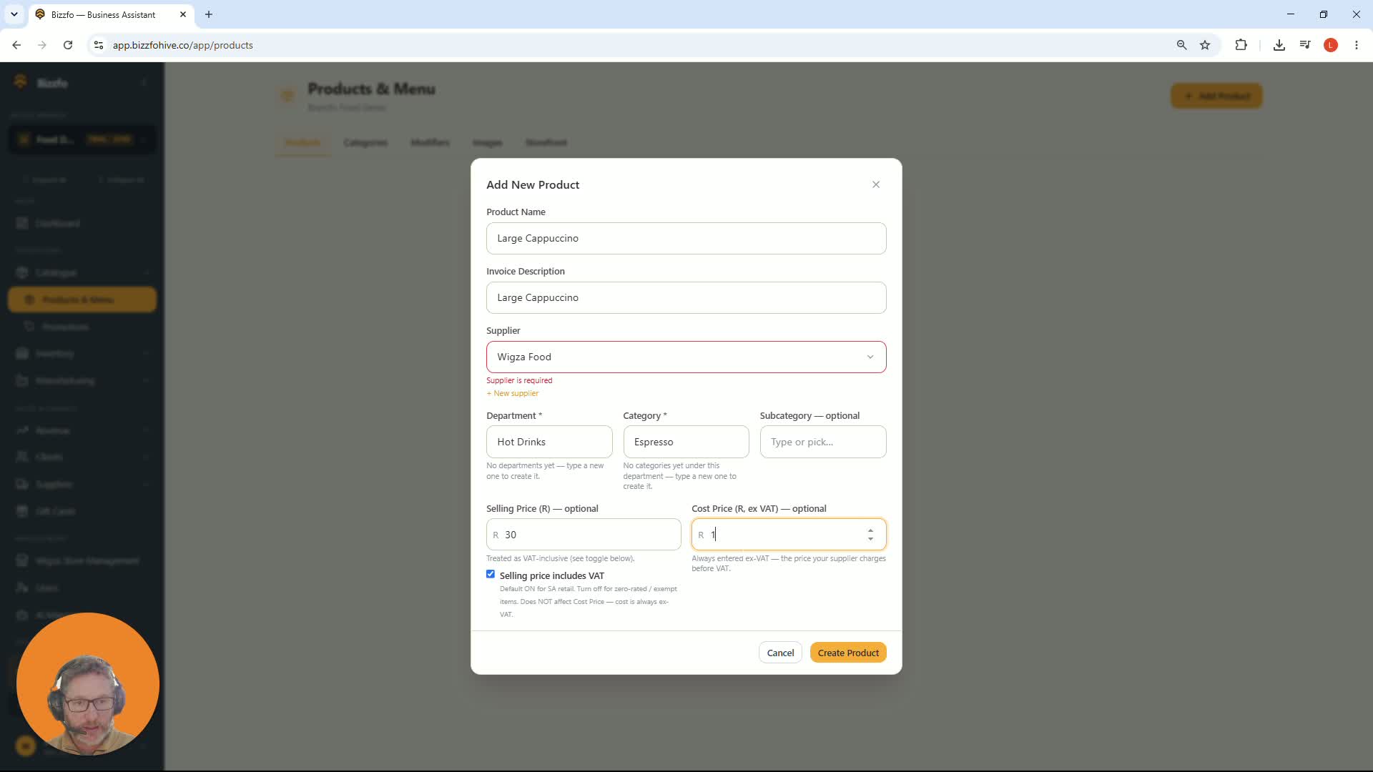The image size is (1373, 772).
Task: Open the Espresso category combo box
Action: pos(686,442)
